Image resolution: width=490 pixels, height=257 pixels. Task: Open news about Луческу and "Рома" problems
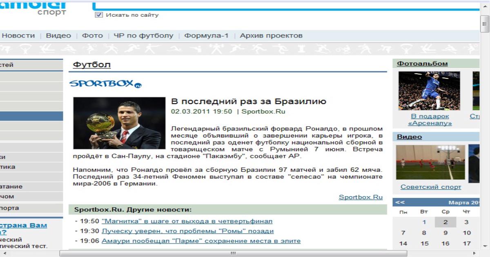point(187,231)
